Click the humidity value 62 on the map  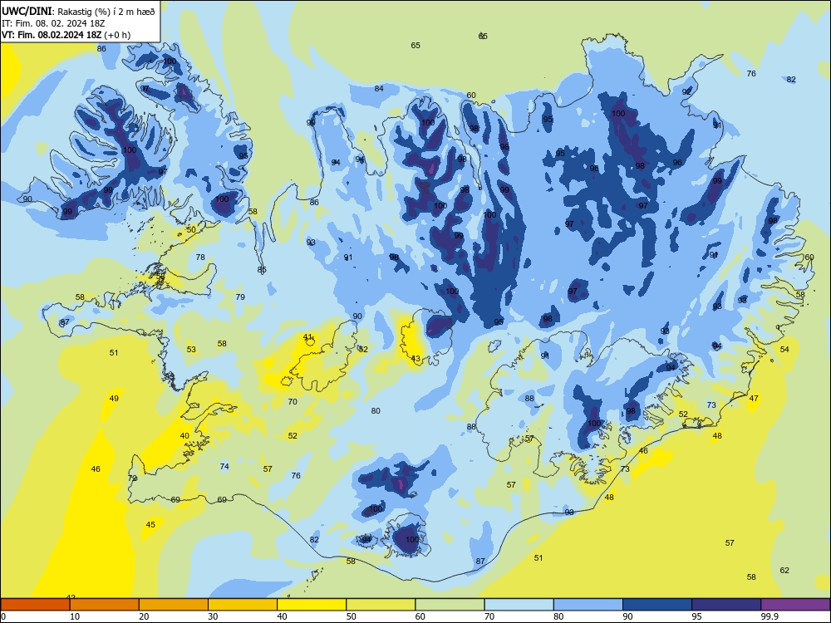[x=784, y=570]
